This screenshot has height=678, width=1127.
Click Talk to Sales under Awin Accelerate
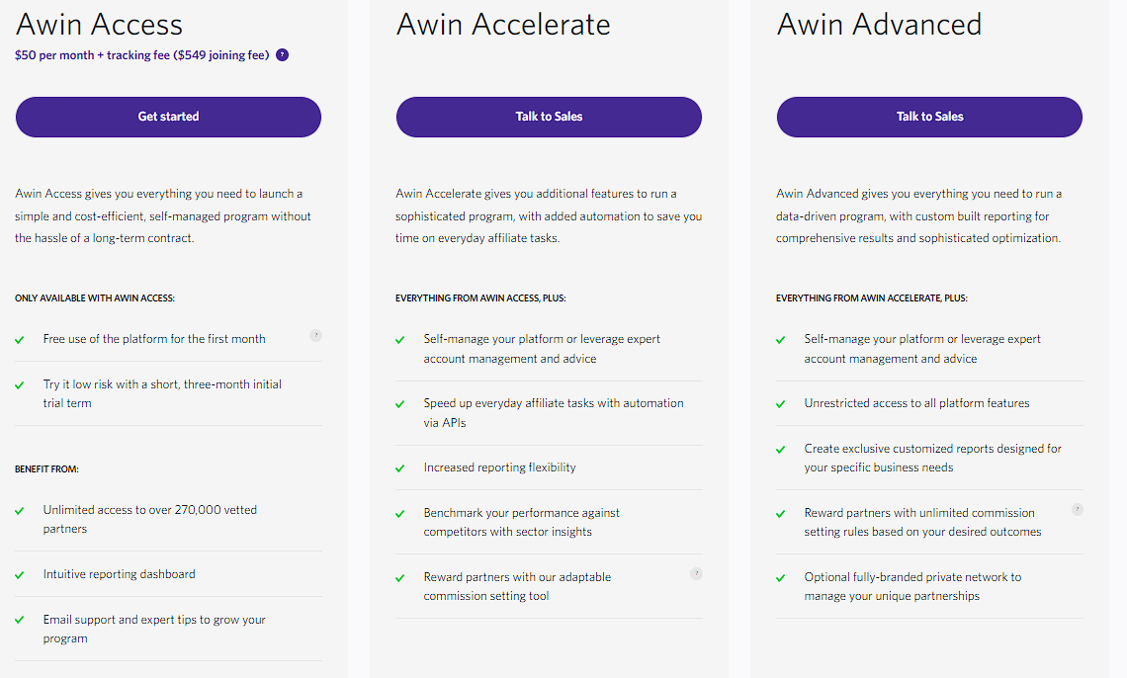pyautogui.click(x=549, y=117)
